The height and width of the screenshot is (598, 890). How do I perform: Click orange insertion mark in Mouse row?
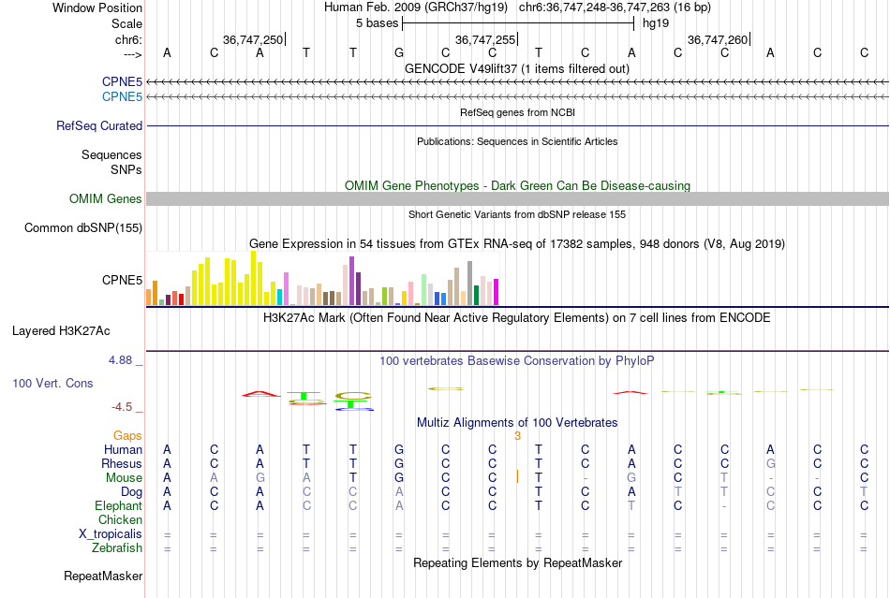(x=517, y=476)
